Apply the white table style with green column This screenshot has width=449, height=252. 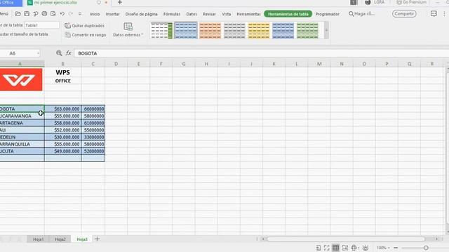click(161, 31)
